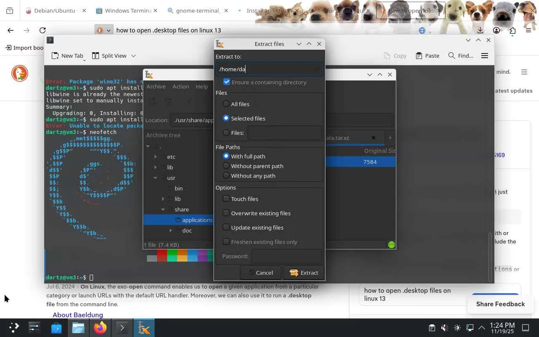
Task: Open the clipboard tray icon
Action: click(432, 328)
